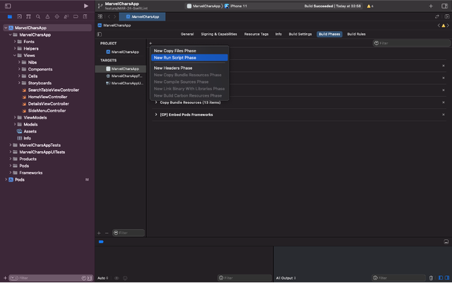Choose New Headers Phase
The width and height of the screenshot is (452, 283).
pyautogui.click(x=189, y=68)
